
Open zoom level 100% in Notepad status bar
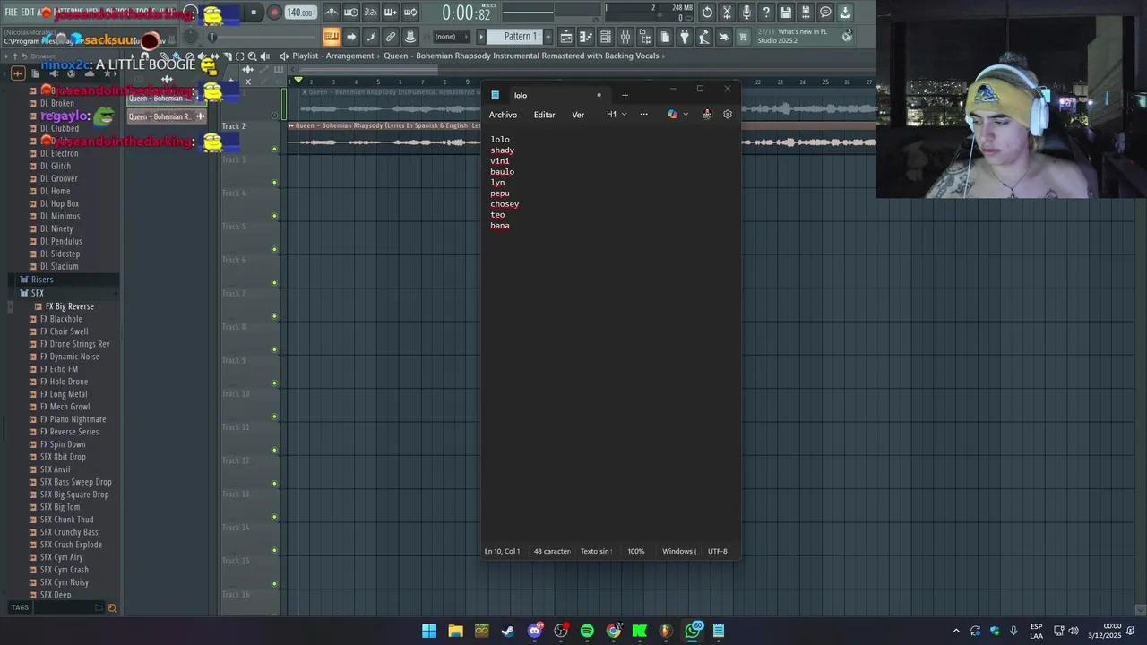point(635,551)
